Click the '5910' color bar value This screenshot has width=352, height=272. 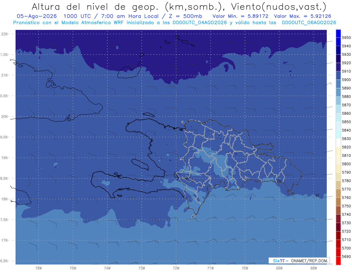tap(346, 71)
